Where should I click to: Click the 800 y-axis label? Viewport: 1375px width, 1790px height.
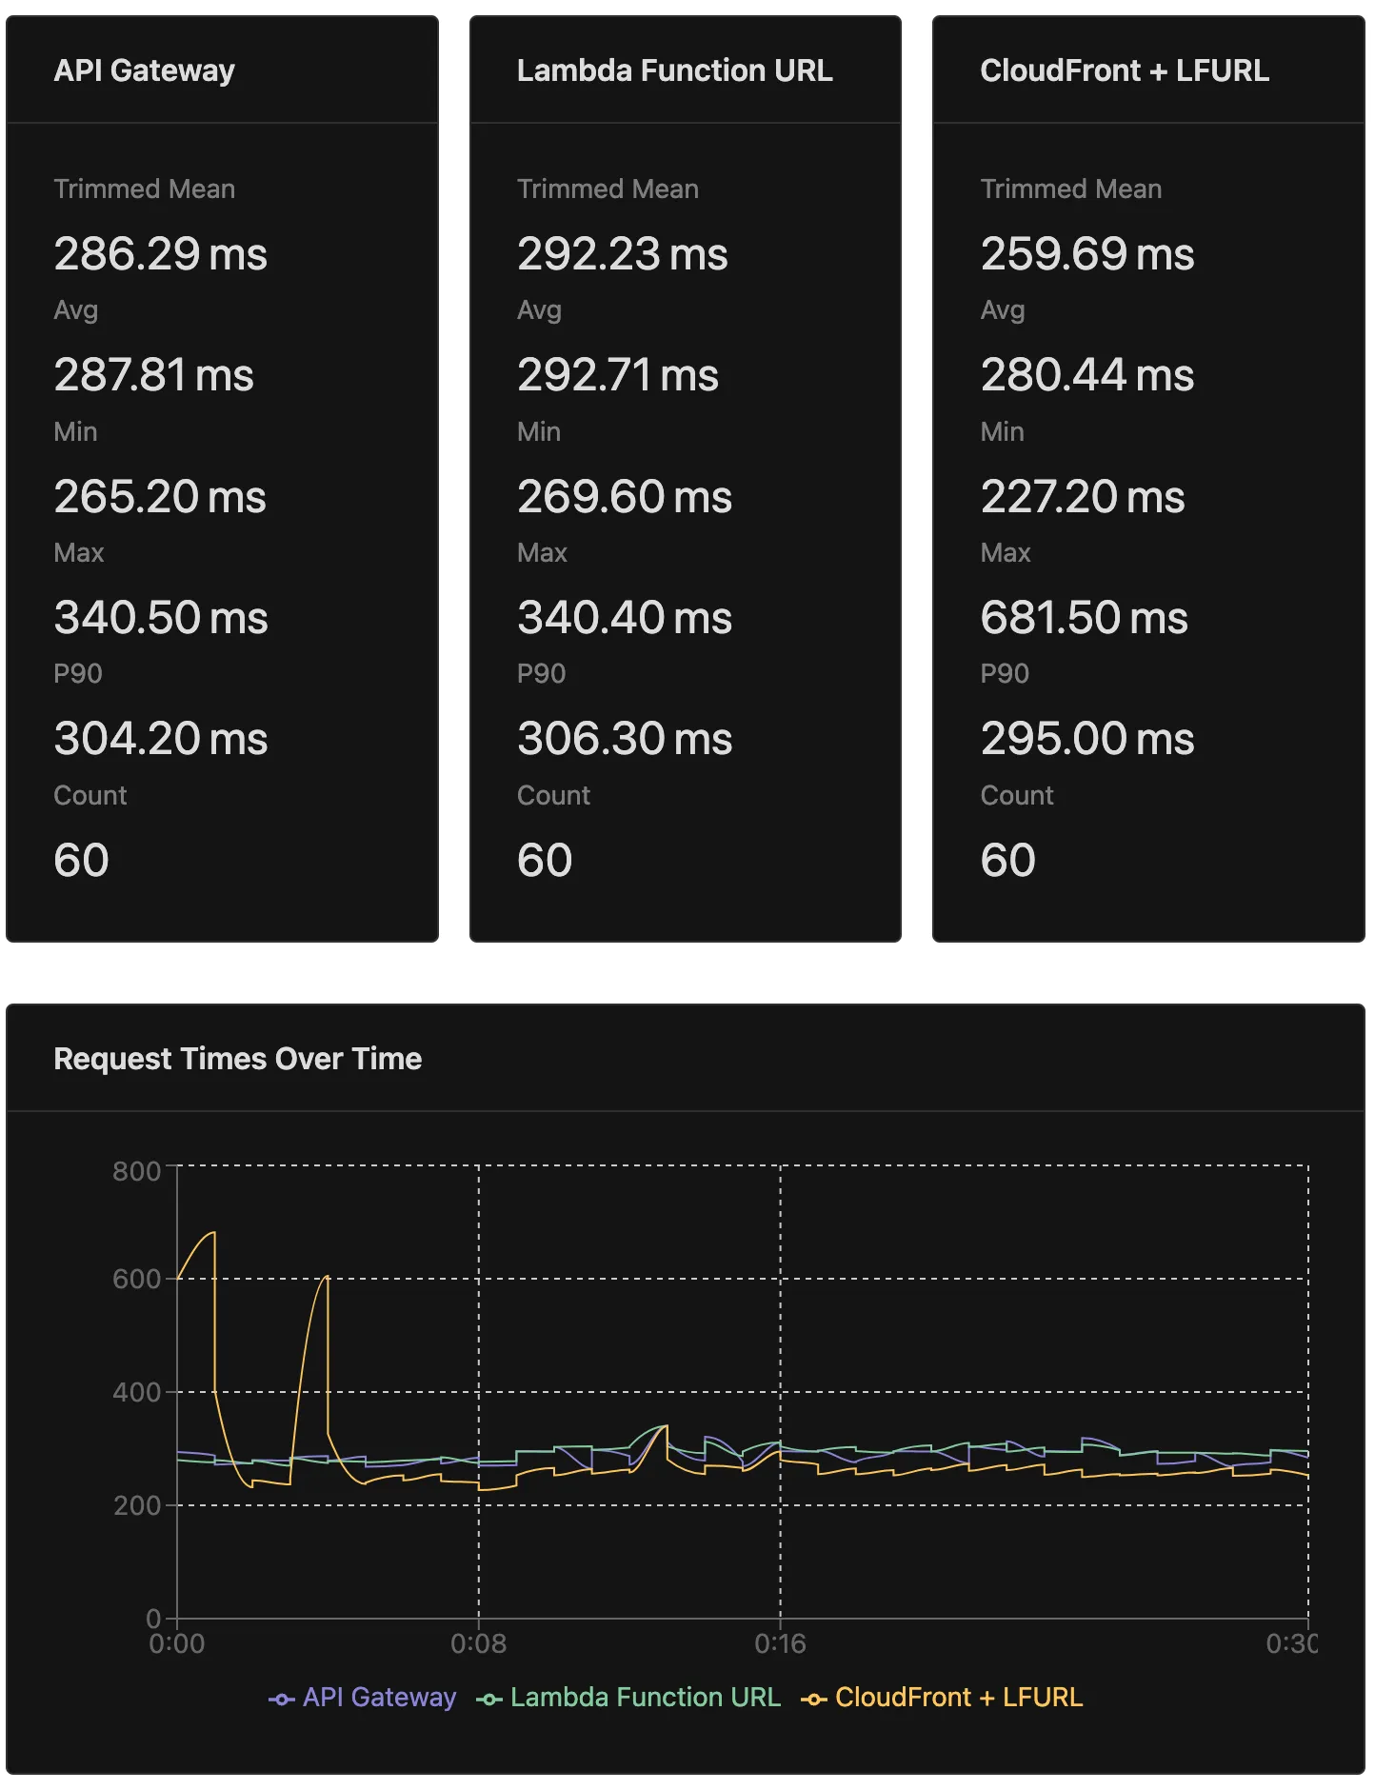point(137,1171)
